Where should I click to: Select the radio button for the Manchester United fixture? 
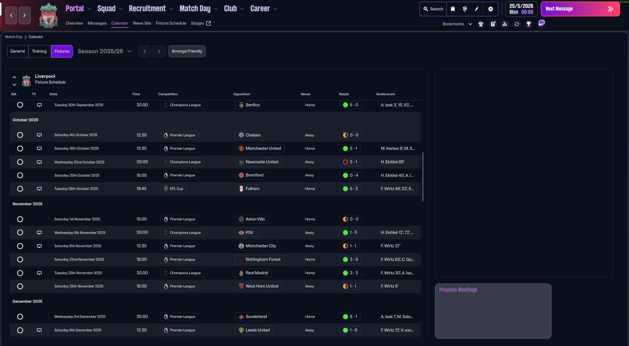tap(20, 148)
